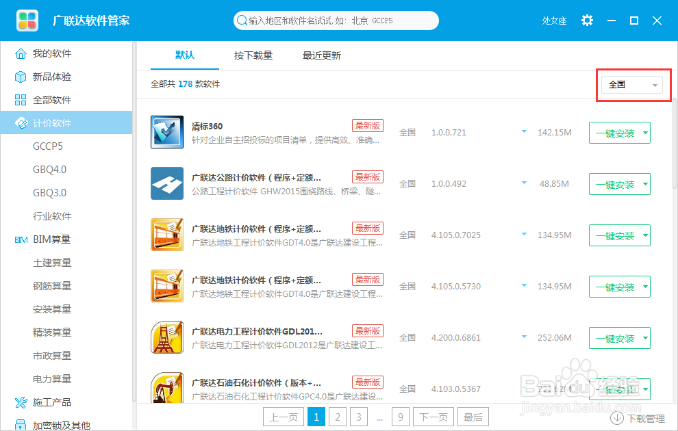This screenshot has width=678, height=431.
Task: Click the 清标360 app icon
Action: (167, 132)
